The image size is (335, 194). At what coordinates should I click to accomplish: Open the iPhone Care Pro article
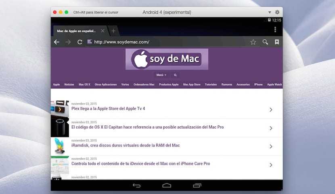(140, 164)
